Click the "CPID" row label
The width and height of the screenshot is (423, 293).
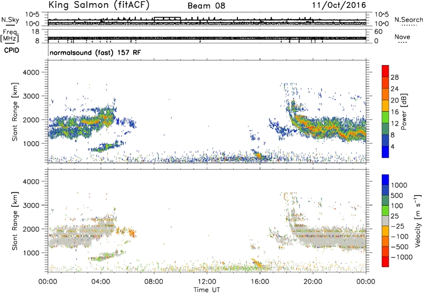tap(12, 50)
